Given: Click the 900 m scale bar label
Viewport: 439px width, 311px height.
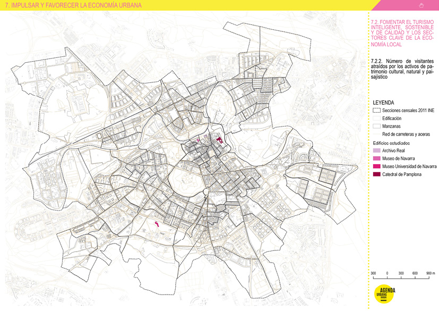Looking at the screenshot, I should 430,273.
